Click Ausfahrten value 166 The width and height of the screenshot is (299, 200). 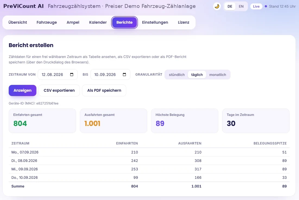tap(198, 177)
